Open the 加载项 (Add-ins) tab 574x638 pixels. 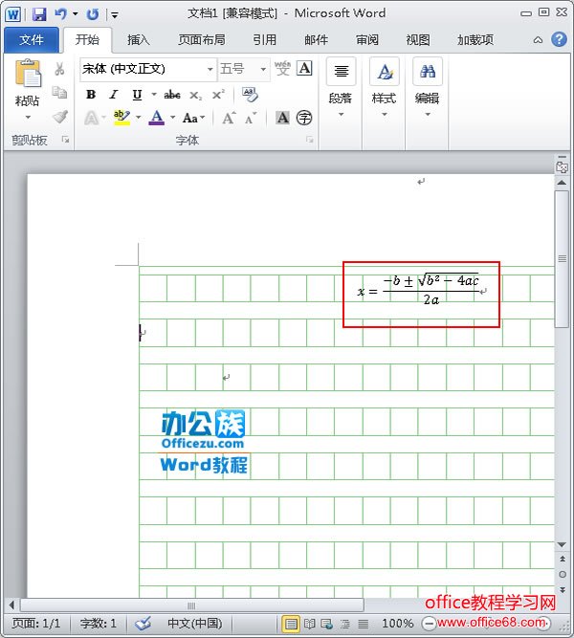point(475,40)
